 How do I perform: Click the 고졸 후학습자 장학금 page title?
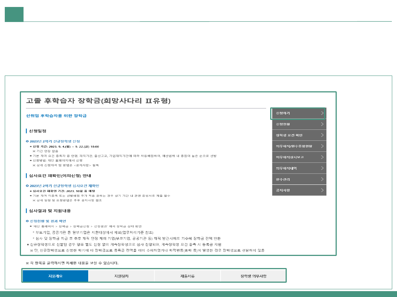click(x=98, y=101)
